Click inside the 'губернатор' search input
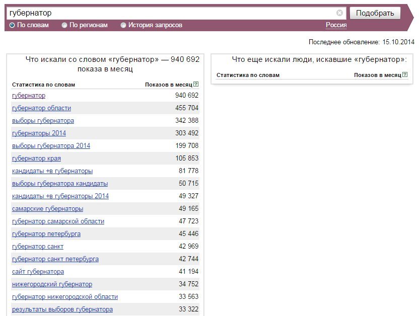Screen dimensions: 420x316 click(171, 13)
